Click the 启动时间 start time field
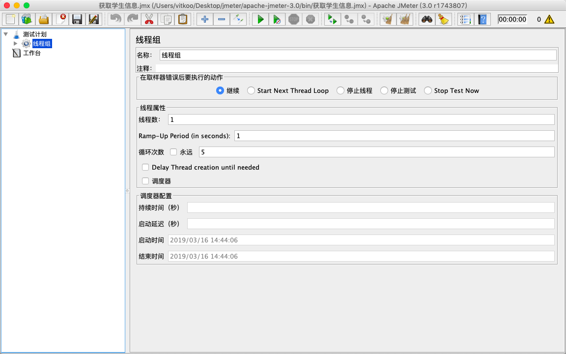Image resolution: width=566 pixels, height=354 pixels. pos(361,240)
